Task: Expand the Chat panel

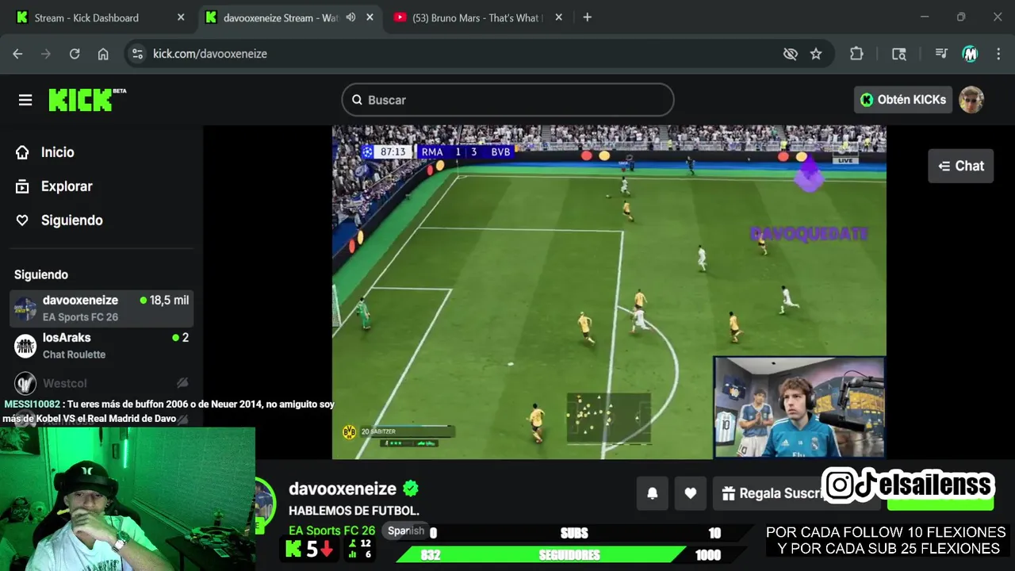Action: (x=960, y=166)
